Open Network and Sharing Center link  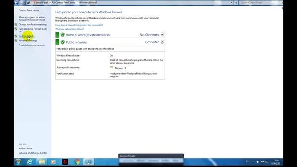coord(32,153)
